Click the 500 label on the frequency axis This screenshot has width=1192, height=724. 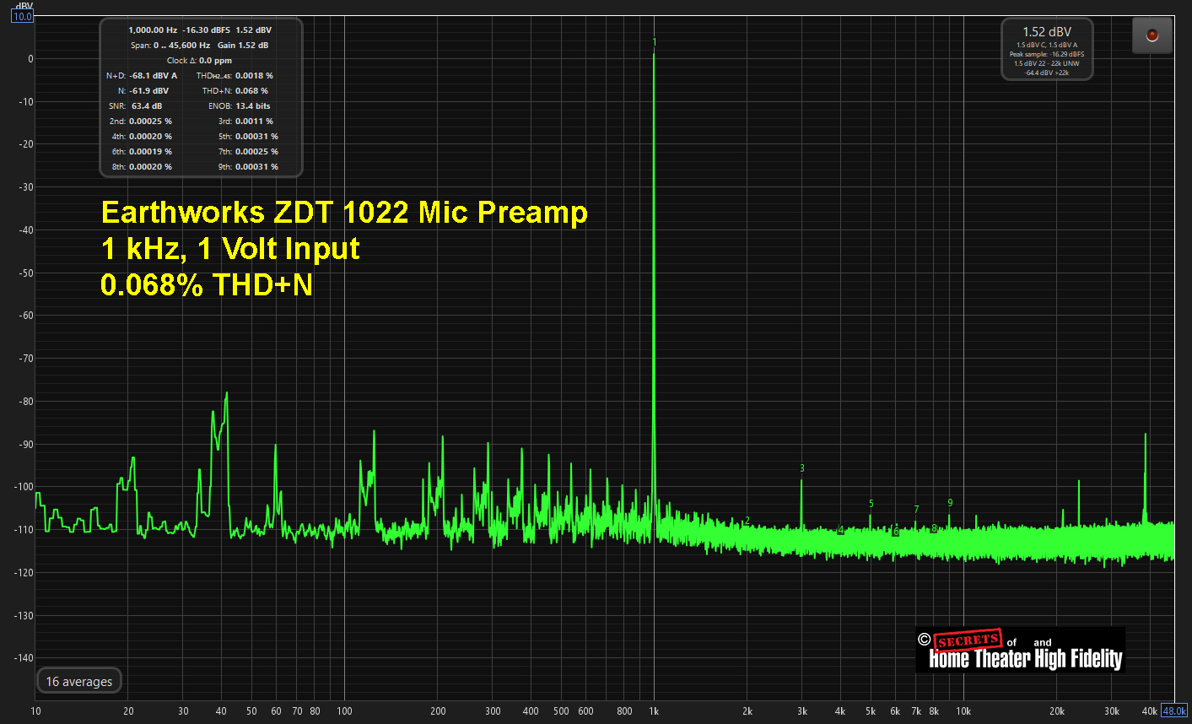(x=561, y=711)
